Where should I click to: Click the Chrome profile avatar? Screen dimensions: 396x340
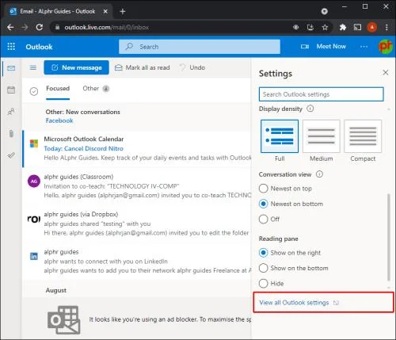372,27
